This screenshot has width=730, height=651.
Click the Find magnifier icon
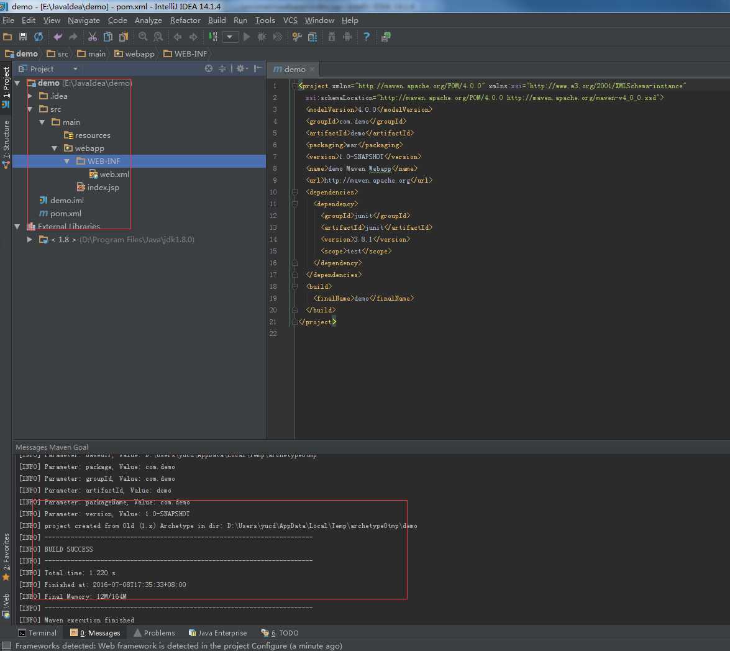[x=143, y=37]
